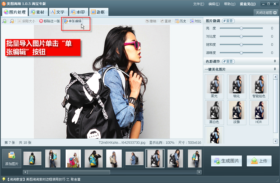Select third filmstrip thumbnail with pink backpack
Screen dimensions: 280x183
[x=73, y=158]
